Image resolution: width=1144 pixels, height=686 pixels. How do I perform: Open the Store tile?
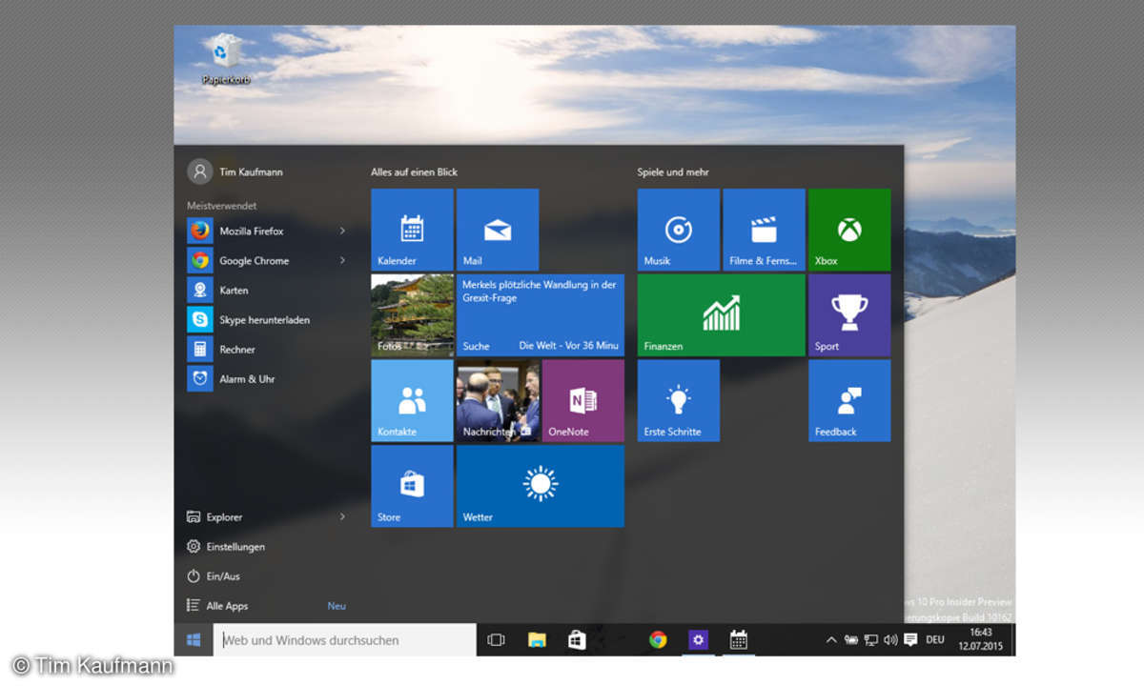(x=412, y=486)
